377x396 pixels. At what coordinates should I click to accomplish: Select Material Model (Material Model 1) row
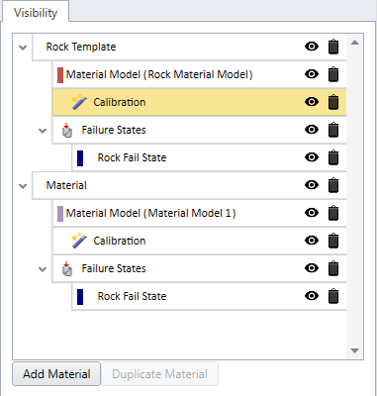[x=199, y=213]
